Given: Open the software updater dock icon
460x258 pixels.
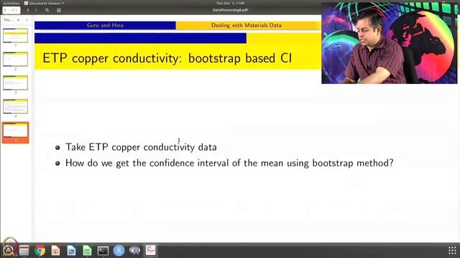Looking at the screenshot, I should pos(8,250).
